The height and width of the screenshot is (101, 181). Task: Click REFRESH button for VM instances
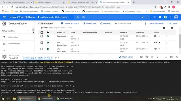point(105,24)
